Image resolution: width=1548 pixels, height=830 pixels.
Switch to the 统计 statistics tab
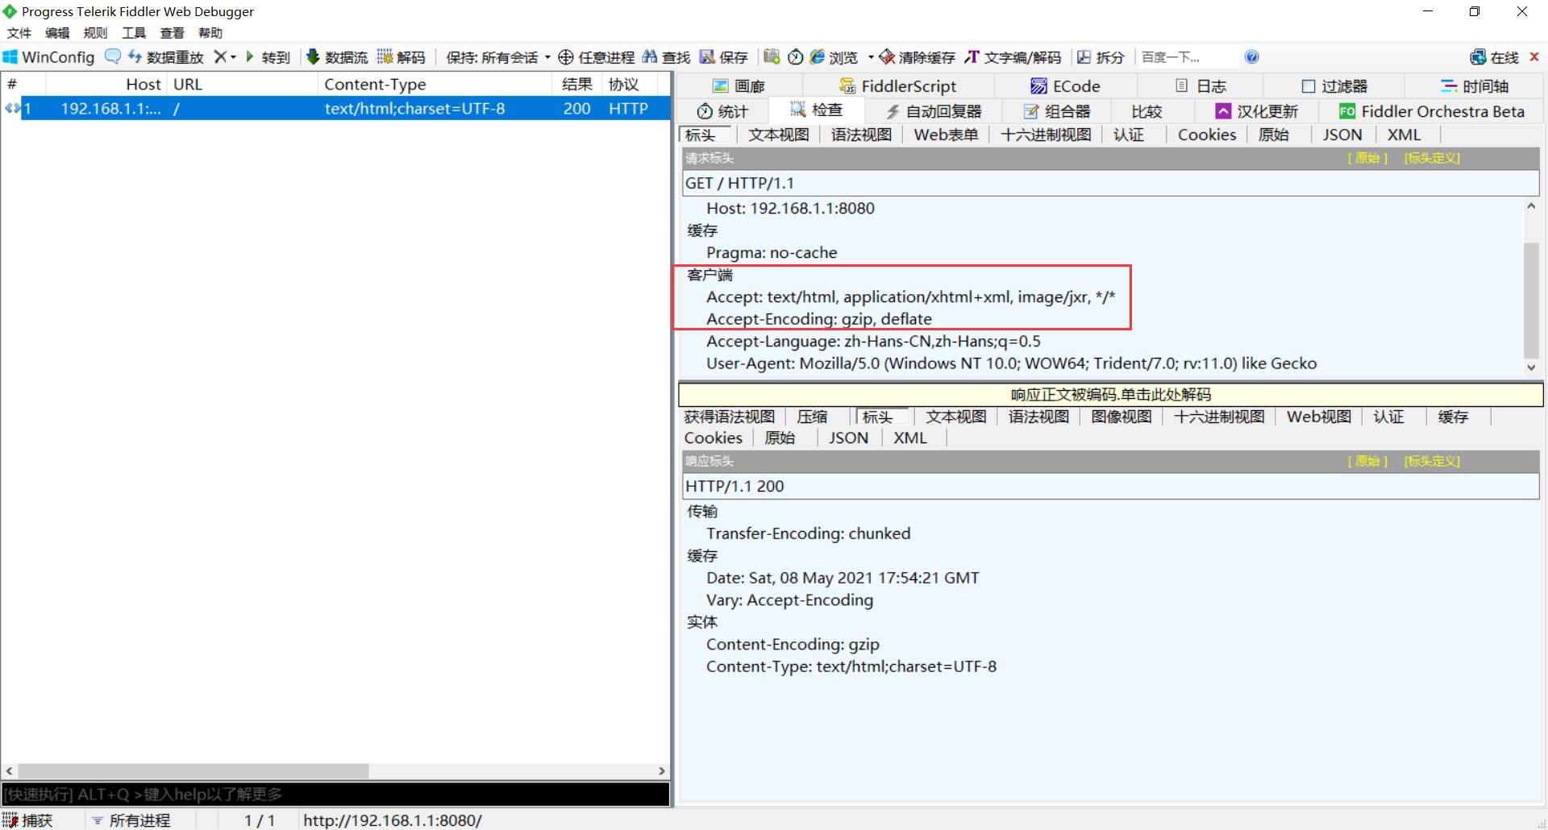(723, 111)
